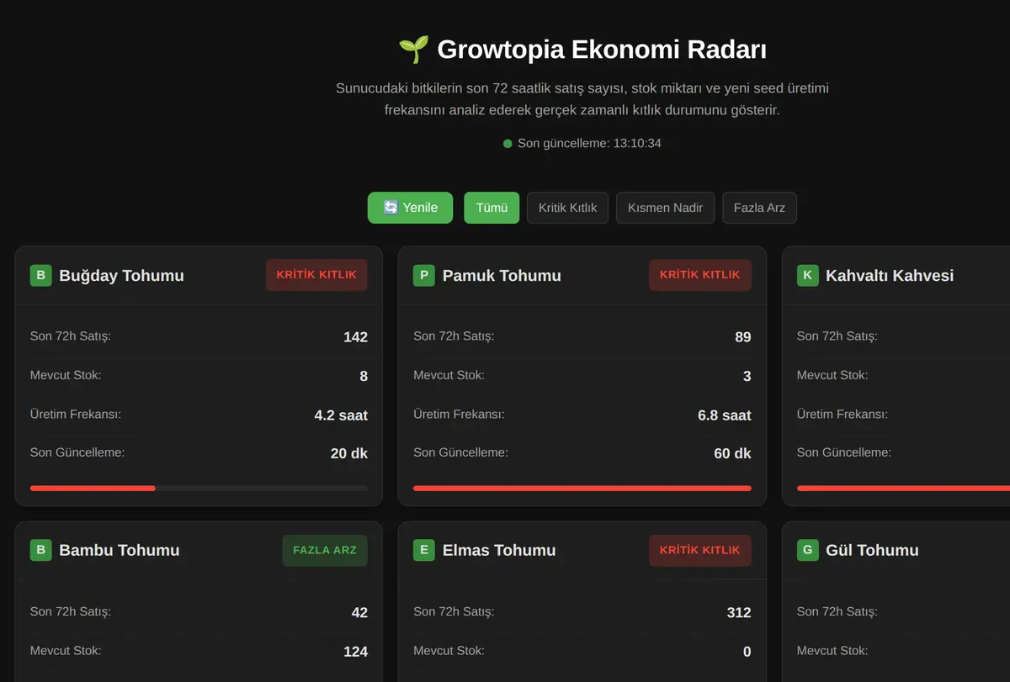Select the Tümü filter
The height and width of the screenshot is (682, 1010).
click(492, 208)
